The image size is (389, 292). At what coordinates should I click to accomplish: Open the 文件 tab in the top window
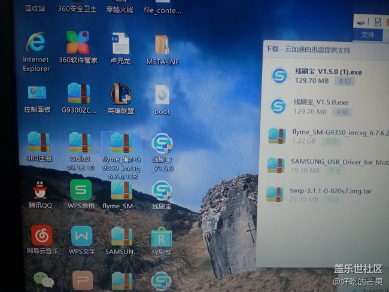(x=367, y=35)
